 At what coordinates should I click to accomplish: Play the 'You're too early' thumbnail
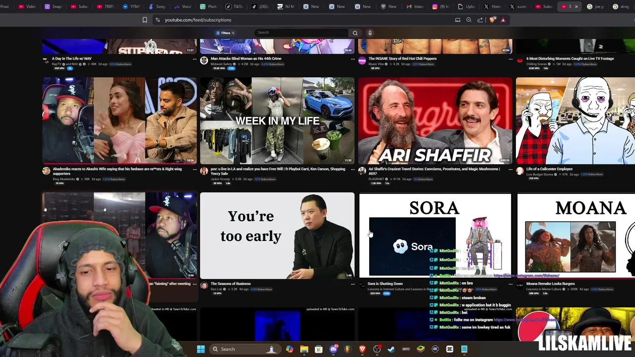[x=277, y=236]
